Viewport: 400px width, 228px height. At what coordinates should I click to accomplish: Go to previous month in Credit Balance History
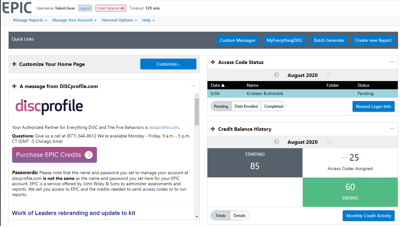pyautogui.click(x=276, y=142)
